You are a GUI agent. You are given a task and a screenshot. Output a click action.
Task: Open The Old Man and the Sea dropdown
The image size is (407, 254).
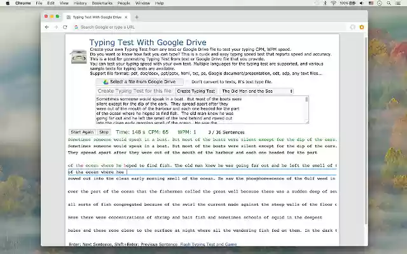click(x=257, y=91)
